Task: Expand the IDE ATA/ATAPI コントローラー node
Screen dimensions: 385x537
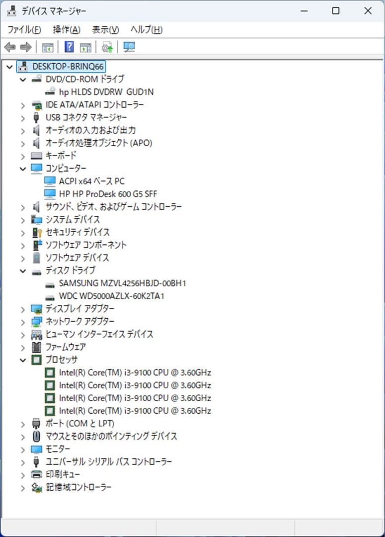Action: point(23,105)
